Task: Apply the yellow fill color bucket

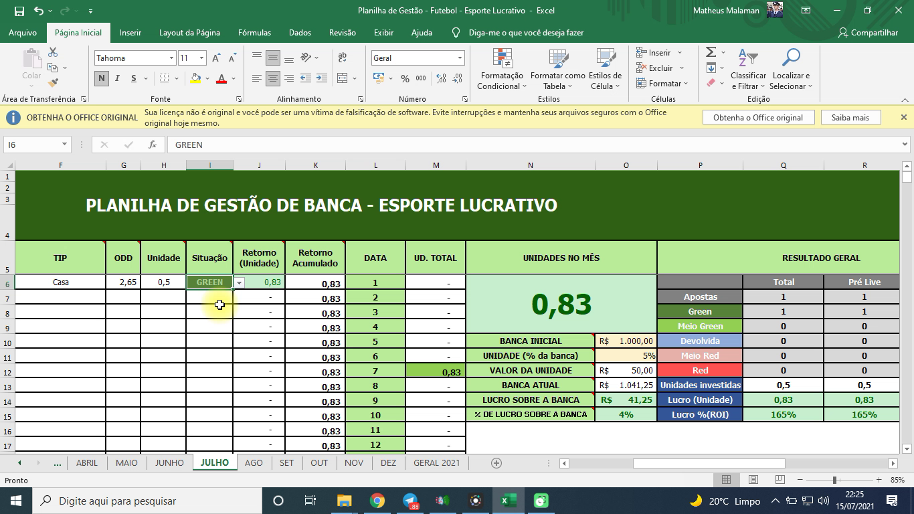Action: tap(195, 78)
